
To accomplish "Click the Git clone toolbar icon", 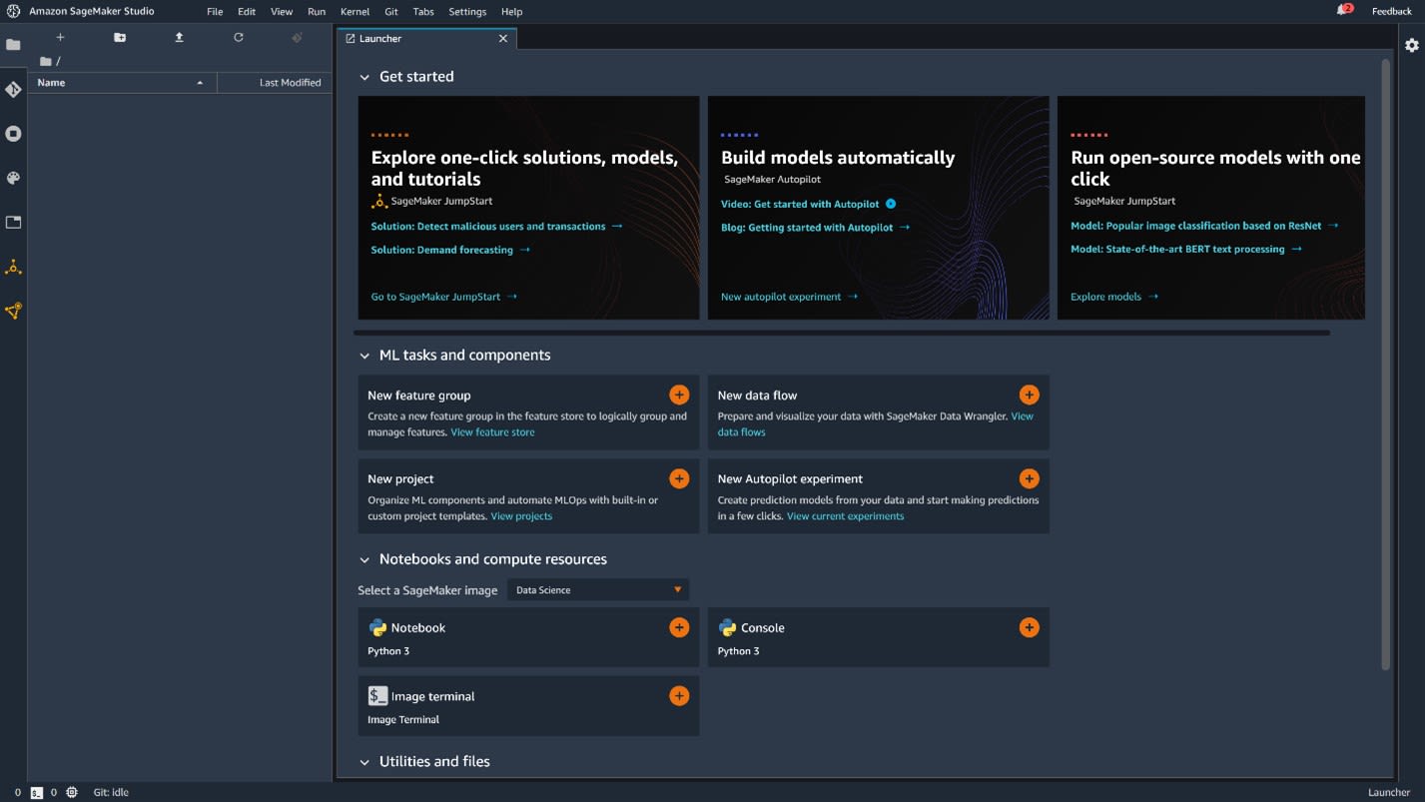I will tap(297, 37).
